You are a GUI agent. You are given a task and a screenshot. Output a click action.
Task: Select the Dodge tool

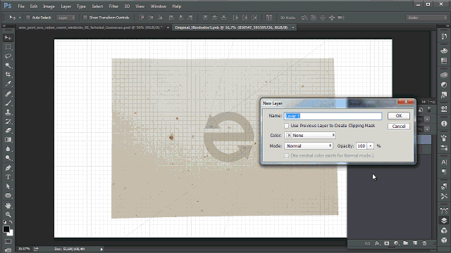click(x=8, y=158)
